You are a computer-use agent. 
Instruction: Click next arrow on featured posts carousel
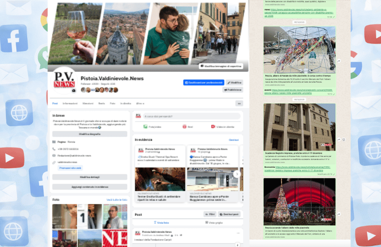[x=237, y=174]
